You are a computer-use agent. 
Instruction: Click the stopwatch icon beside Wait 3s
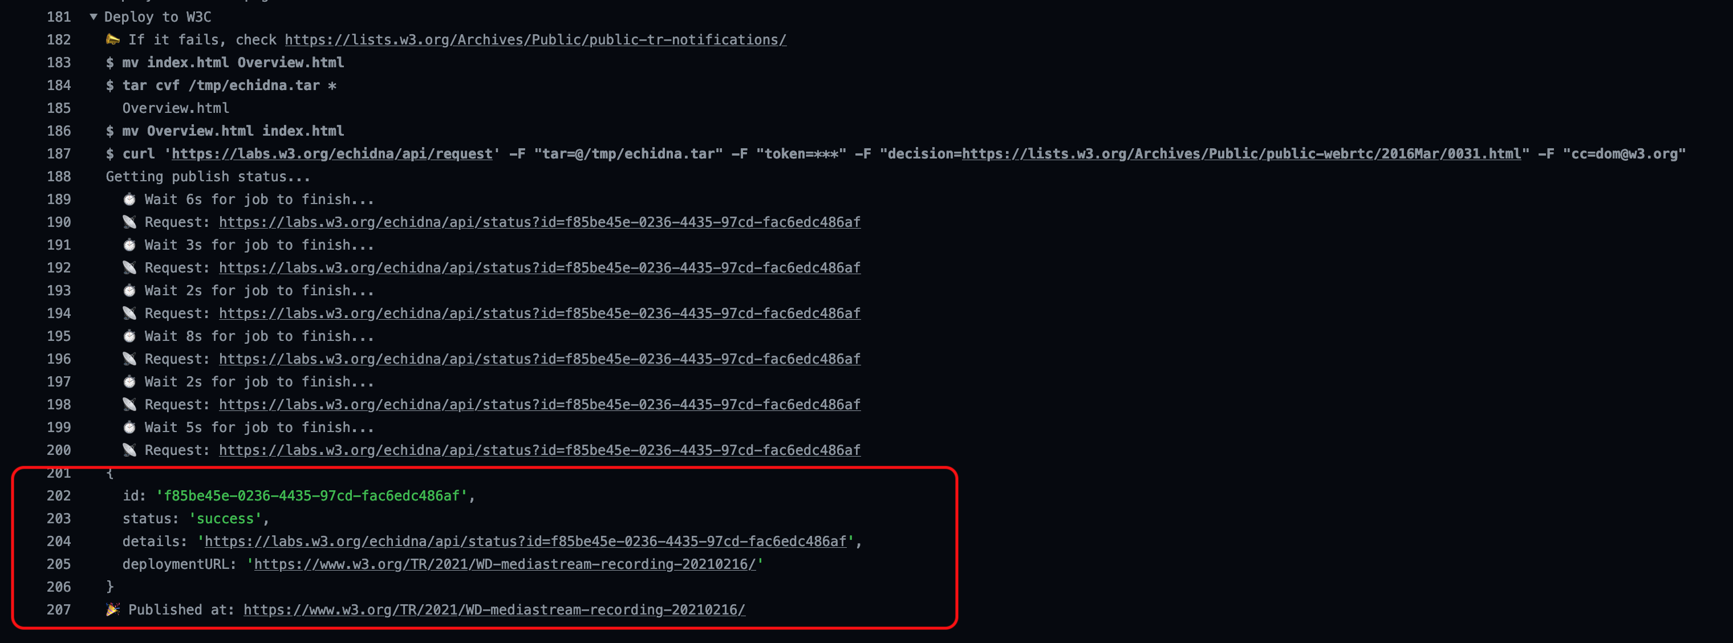[129, 245]
